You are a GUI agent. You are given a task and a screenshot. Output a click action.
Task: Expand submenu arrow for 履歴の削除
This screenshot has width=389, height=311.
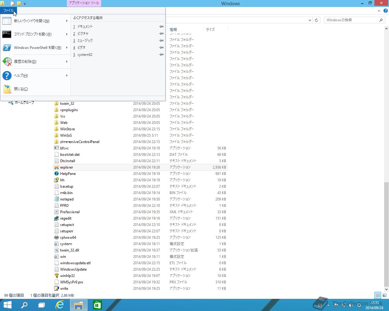point(67,62)
